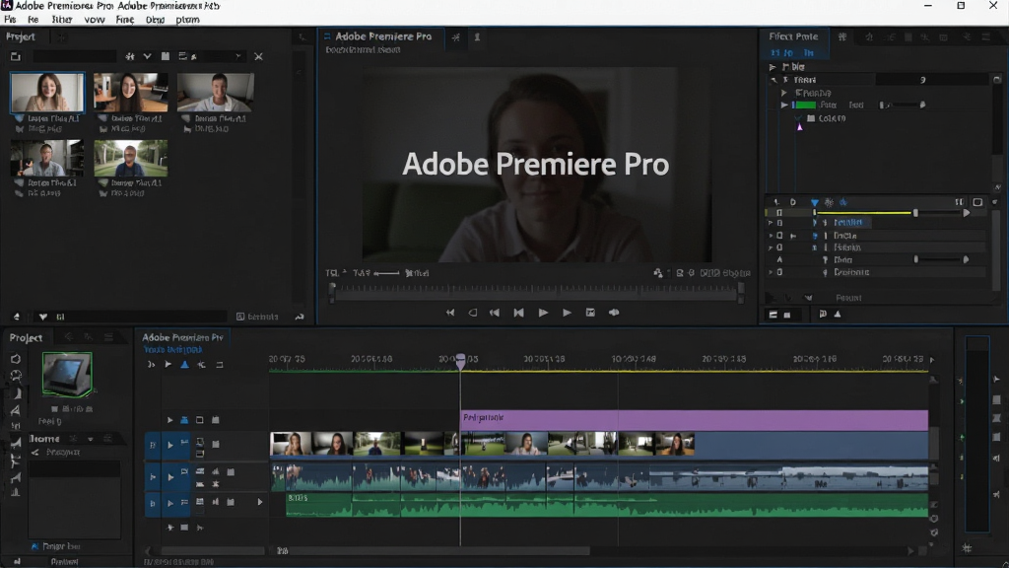Select the thumbnail of the man outdoors on a lawn
Screen dimensions: 1009x568
pos(131,159)
